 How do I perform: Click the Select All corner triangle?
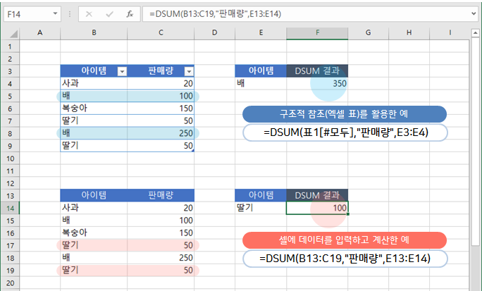click(x=13, y=34)
